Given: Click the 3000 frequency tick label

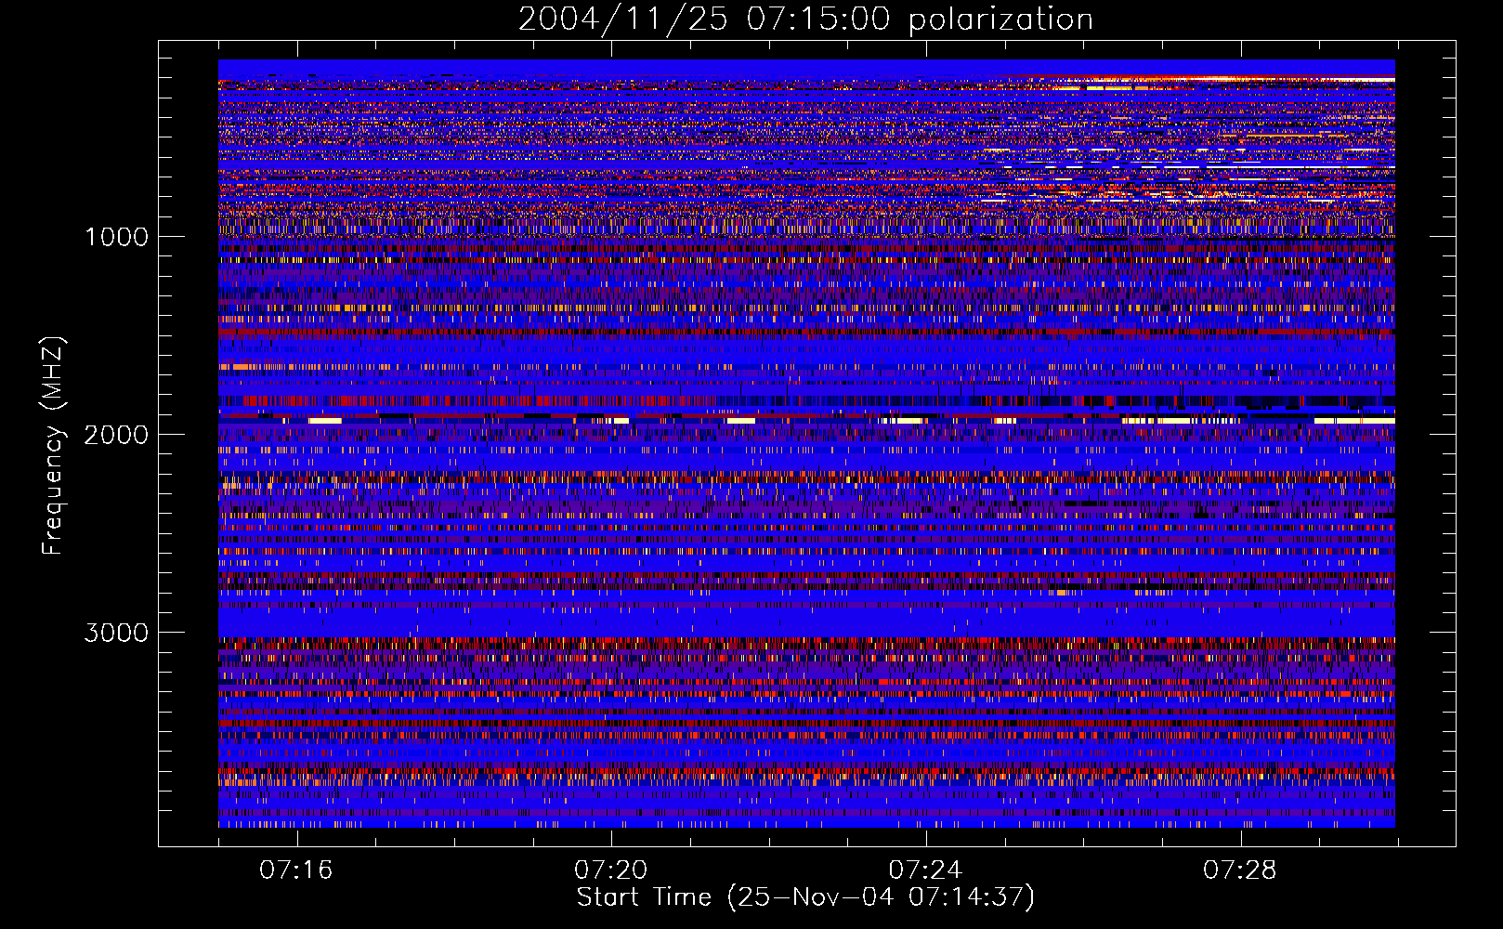Looking at the screenshot, I should 116,633.
